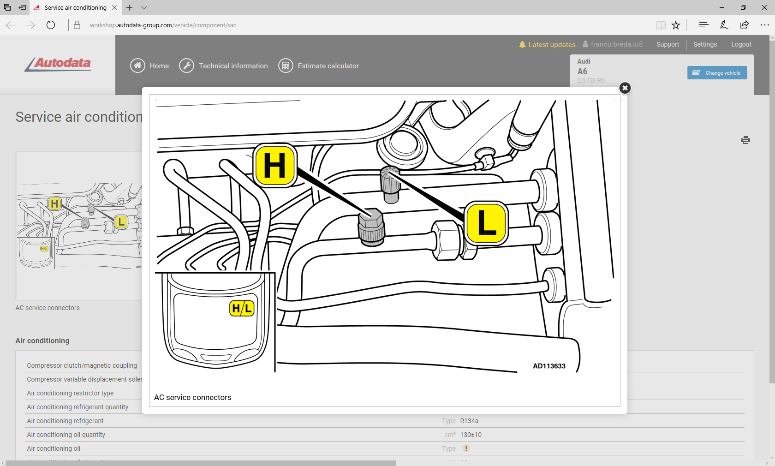The width and height of the screenshot is (775, 466).
Task: Click the Latest updates bell link
Action: coord(547,45)
